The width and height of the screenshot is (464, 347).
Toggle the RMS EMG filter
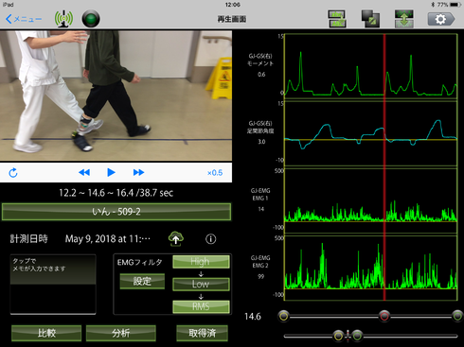[x=201, y=306]
